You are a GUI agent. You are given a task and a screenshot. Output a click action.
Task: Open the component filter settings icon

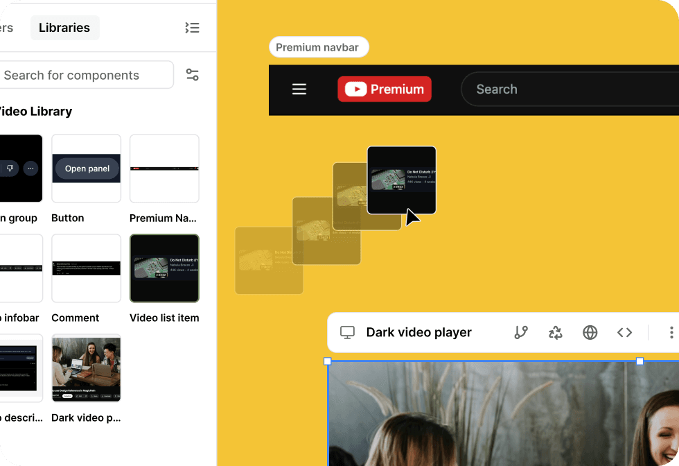tap(193, 75)
